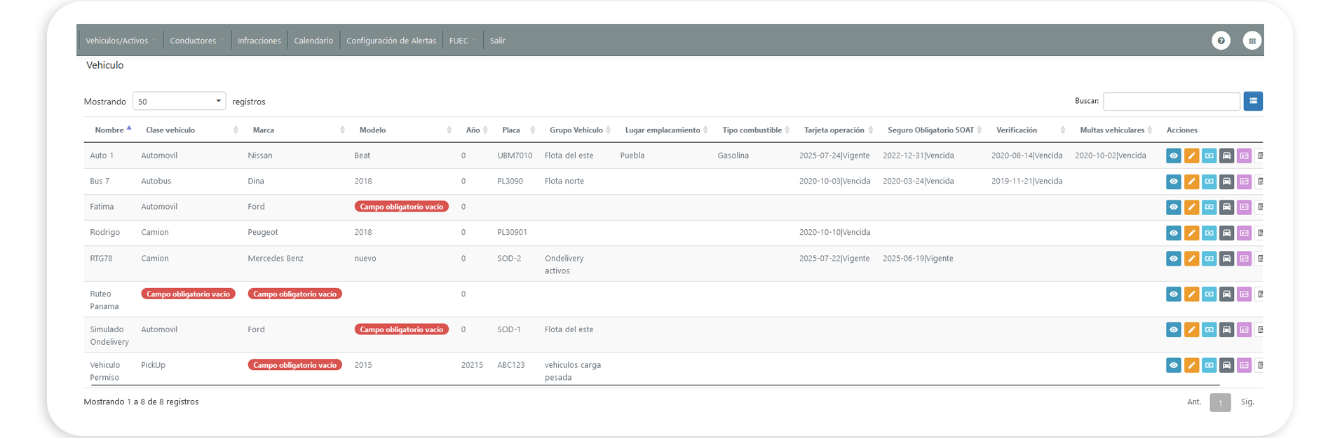1335x438 pixels.
Task: Open Infracciones menu item
Action: click(x=259, y=41)
